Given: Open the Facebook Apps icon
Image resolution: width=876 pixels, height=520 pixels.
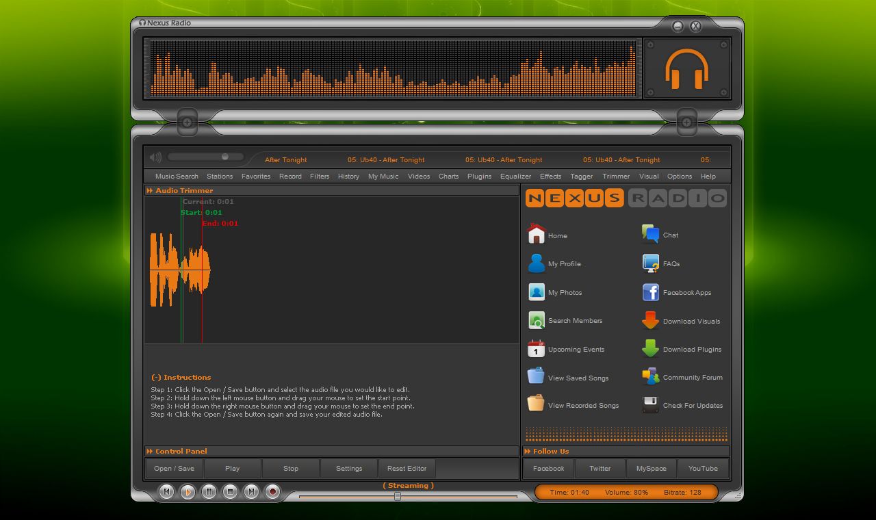Looking at the screenshot, I should (x=650, y=292).
